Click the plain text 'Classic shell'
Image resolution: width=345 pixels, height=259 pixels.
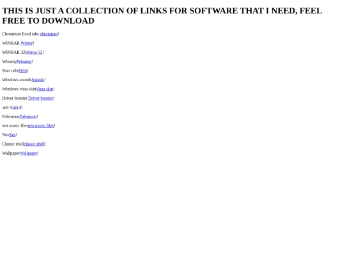coord(13,144)
